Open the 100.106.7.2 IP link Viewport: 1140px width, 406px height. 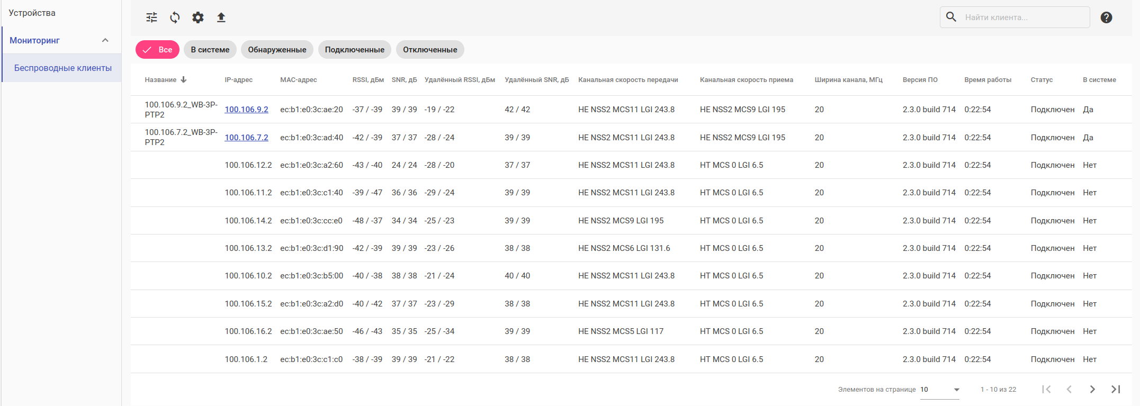246,138
